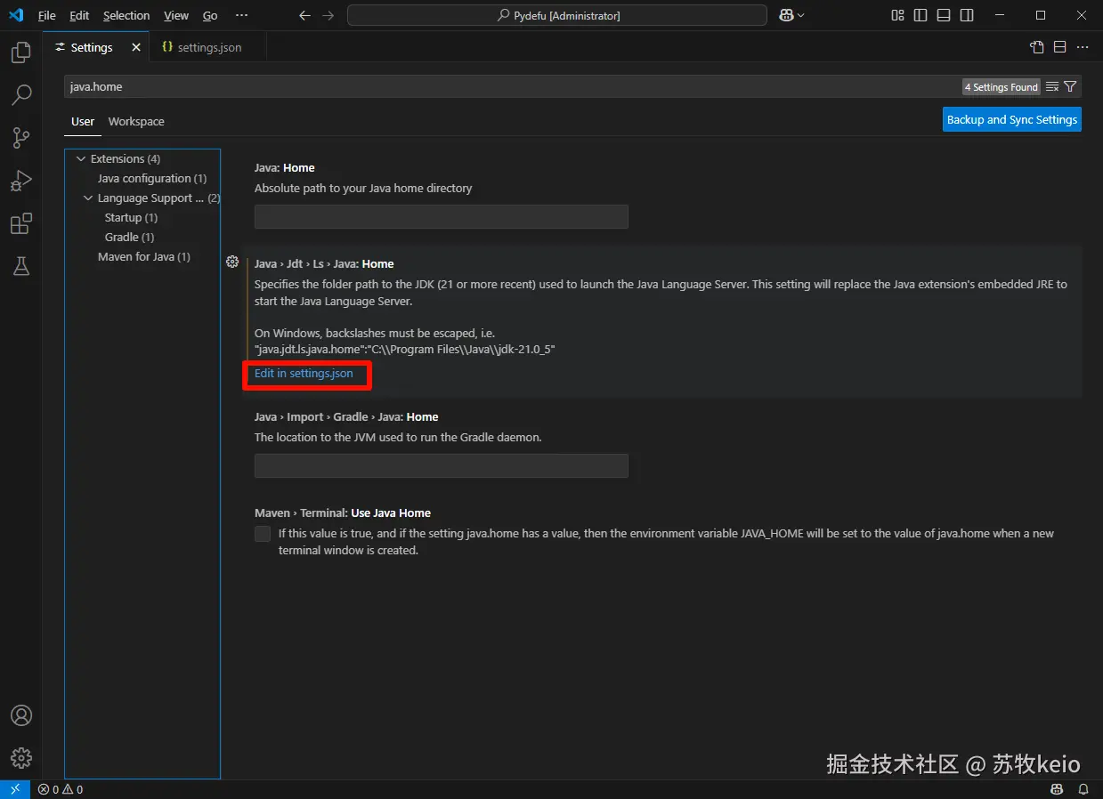Open the settings filter funnel icon

click(x=1070, y=86)
